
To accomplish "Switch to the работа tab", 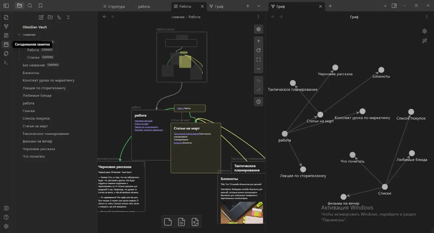I will (144, 7).
